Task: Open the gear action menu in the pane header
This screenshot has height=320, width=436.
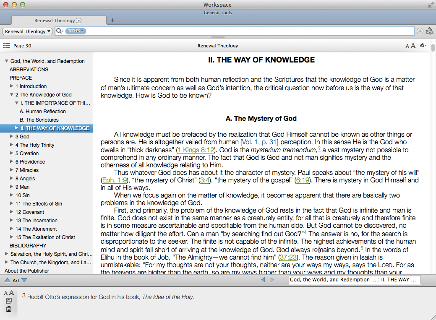Action: 423,46
